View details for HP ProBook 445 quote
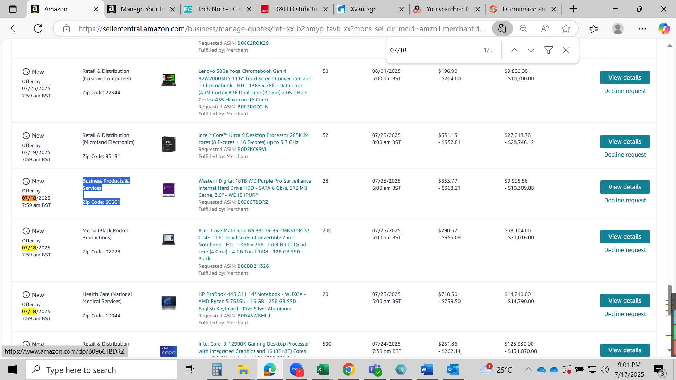Image resolution: width=676 pixels, height=380 pixels. (625, 300)
